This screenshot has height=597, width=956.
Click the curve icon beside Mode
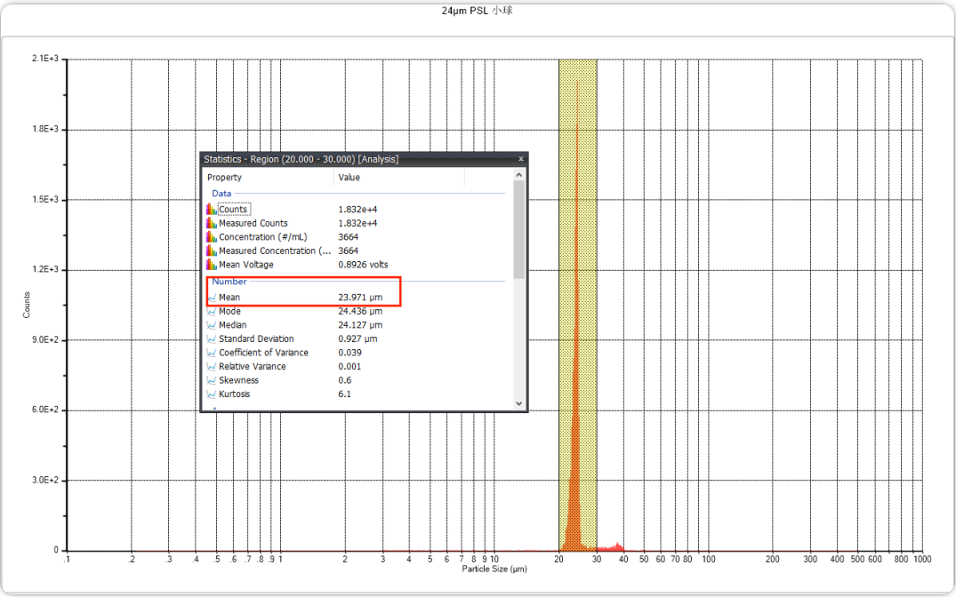pos(212,311)
